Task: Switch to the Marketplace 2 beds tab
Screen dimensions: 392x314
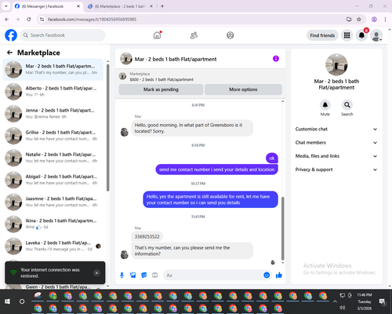Action: [x=120, y=6]
